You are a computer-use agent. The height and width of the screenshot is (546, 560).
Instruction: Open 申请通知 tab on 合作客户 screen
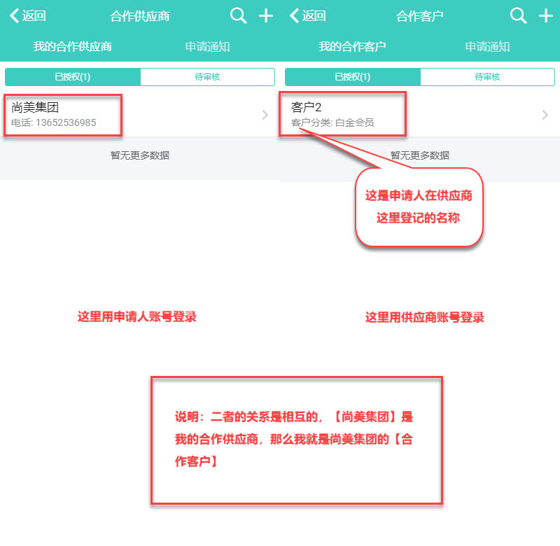pyautogui.click(x=487, y=47)
